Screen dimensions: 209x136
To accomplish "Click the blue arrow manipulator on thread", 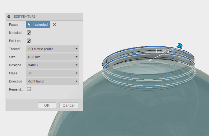I will click(x=179, y=46).
